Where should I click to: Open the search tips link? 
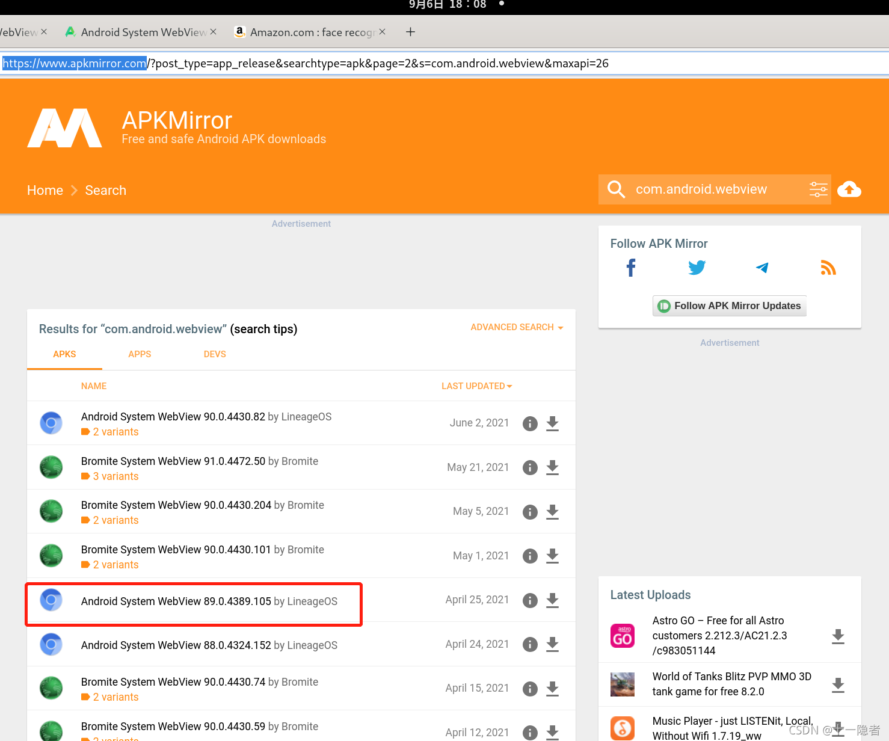click(263, 329)
